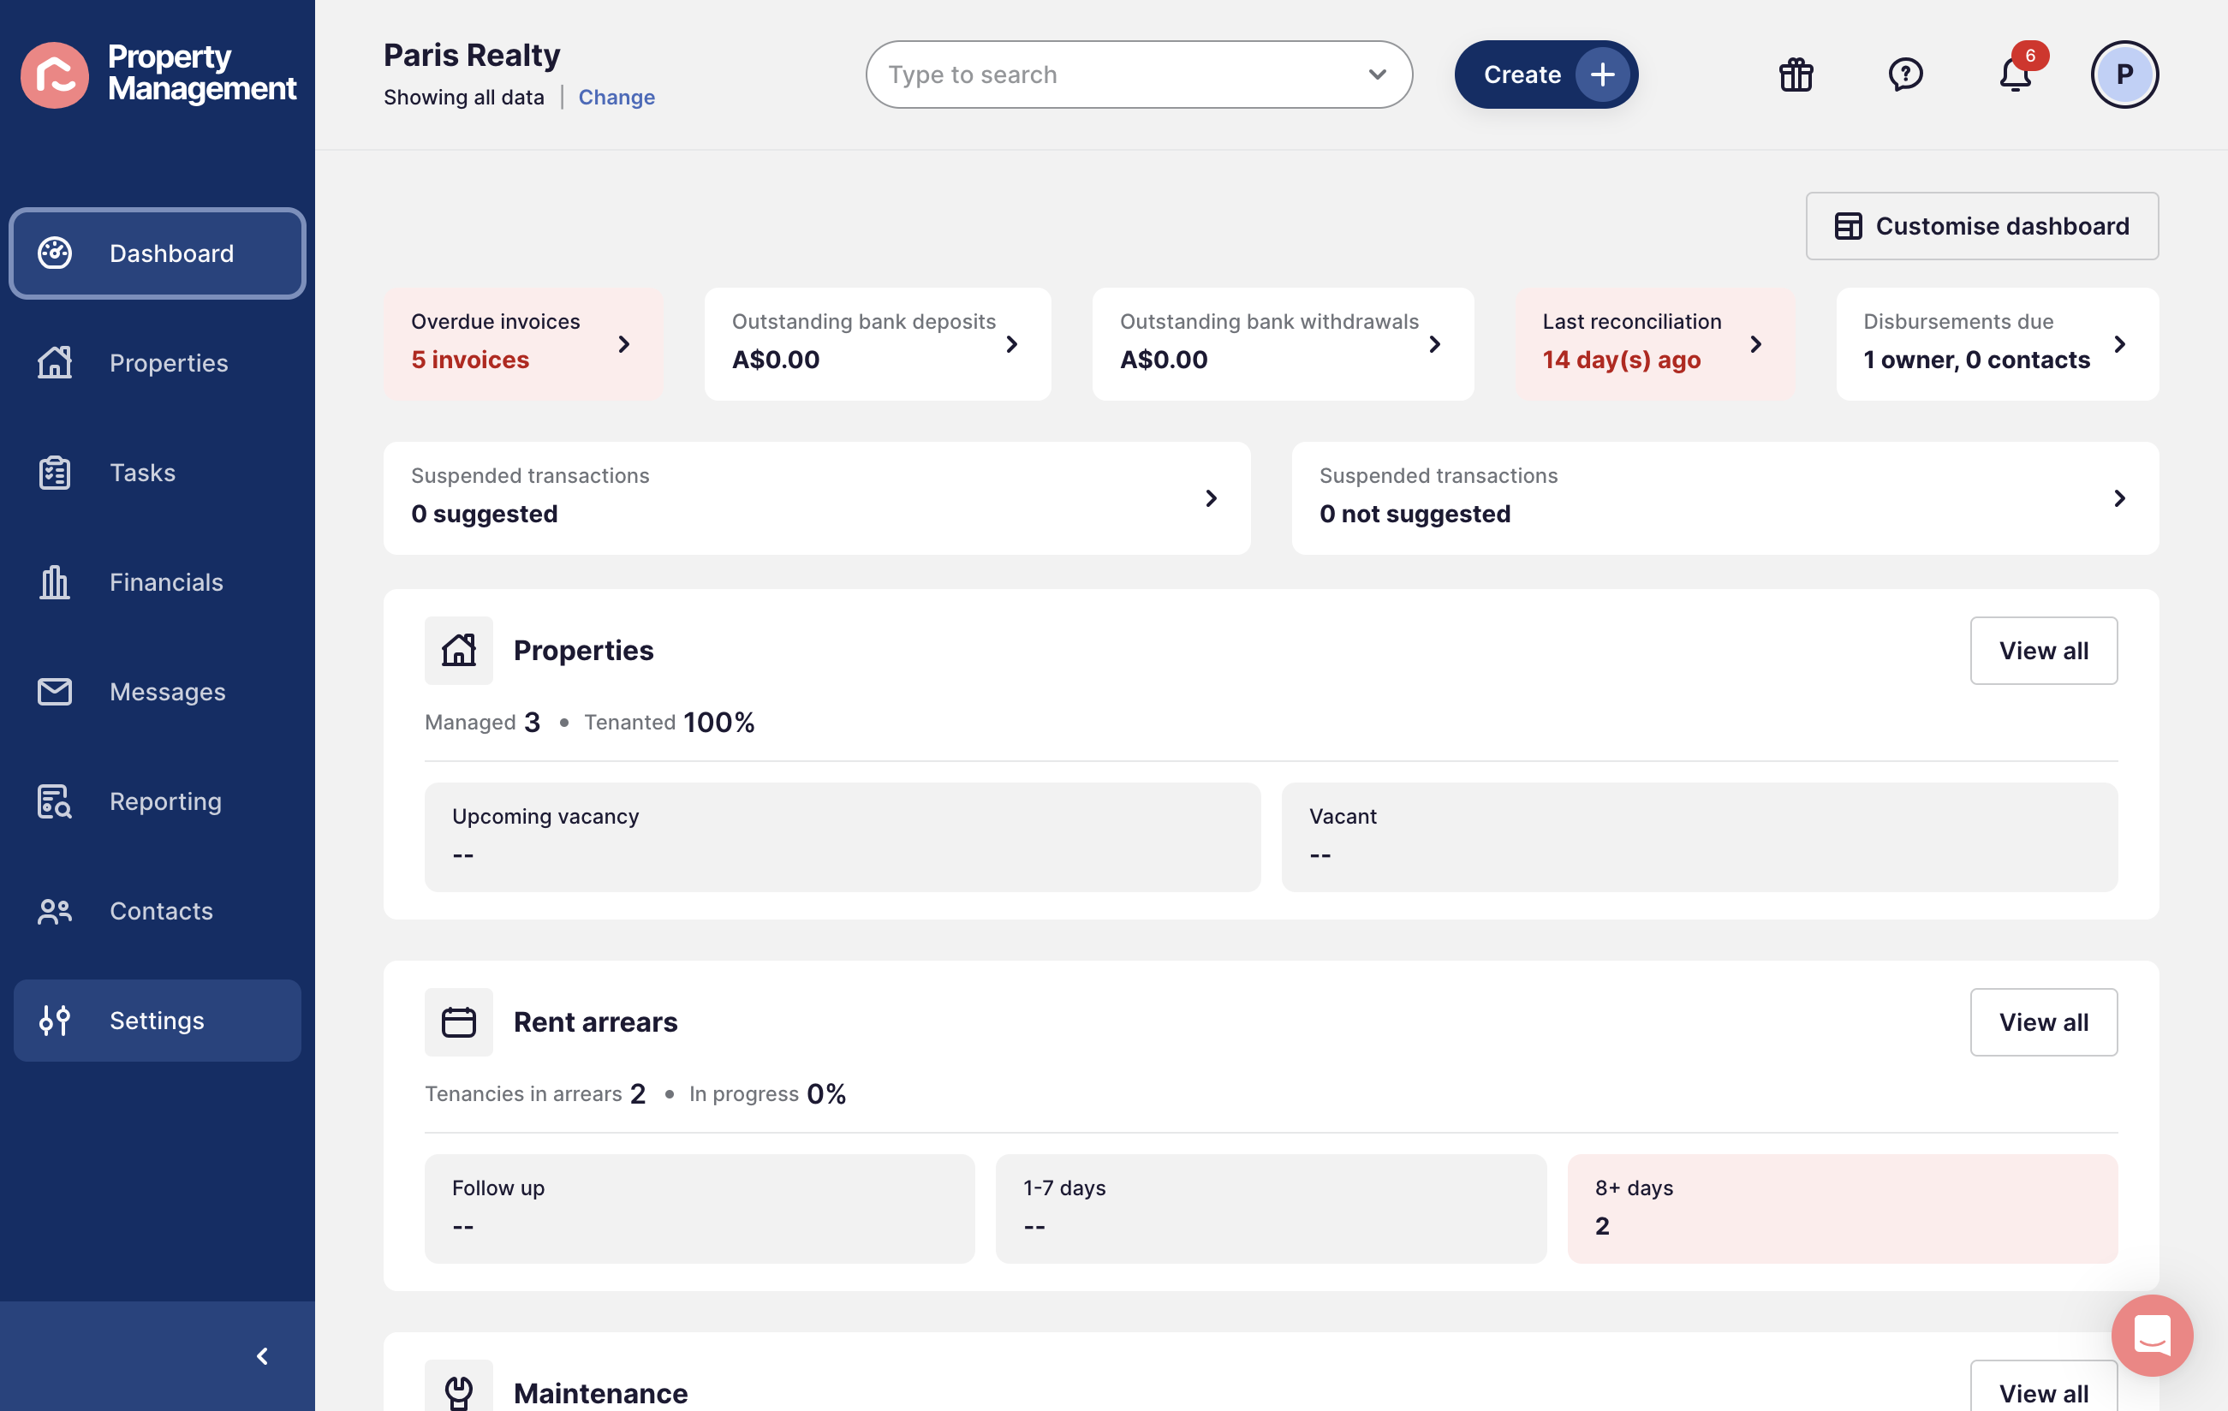Viewport: 2228px width, 1411px height.
Task: Click the Properties section house icon
Action: (x=459, y=650)
